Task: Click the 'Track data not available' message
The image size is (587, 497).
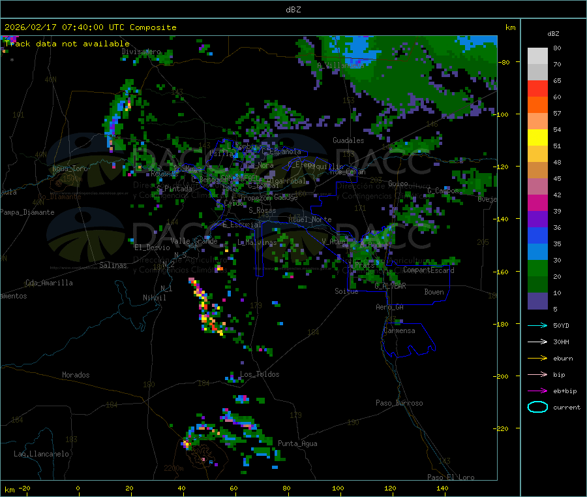Action: tap(67, 44)
